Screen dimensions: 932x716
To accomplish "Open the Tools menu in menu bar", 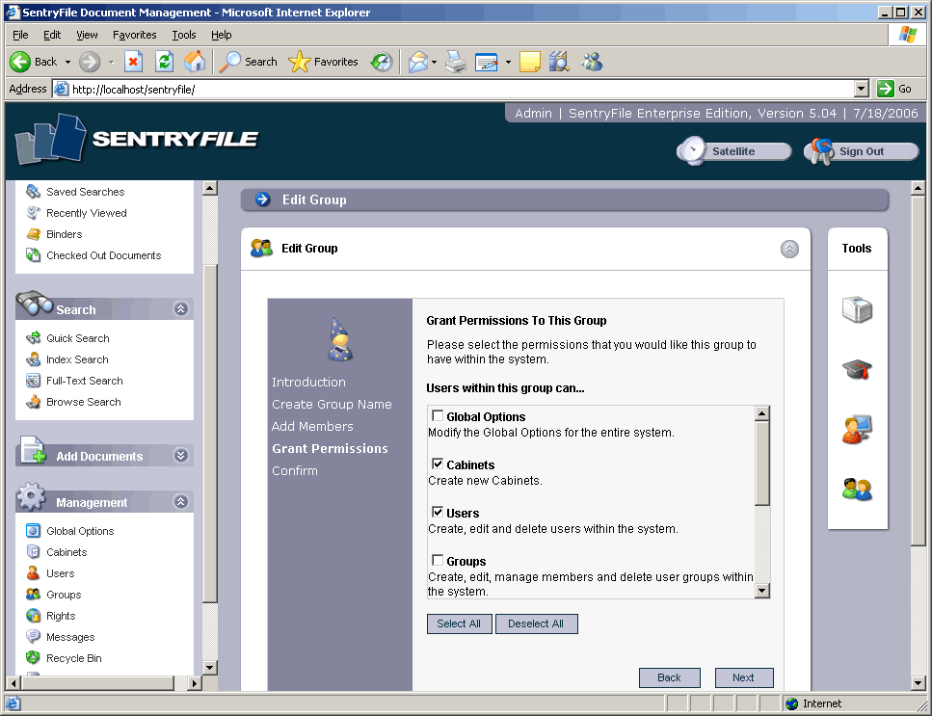I will pos(183,35).
